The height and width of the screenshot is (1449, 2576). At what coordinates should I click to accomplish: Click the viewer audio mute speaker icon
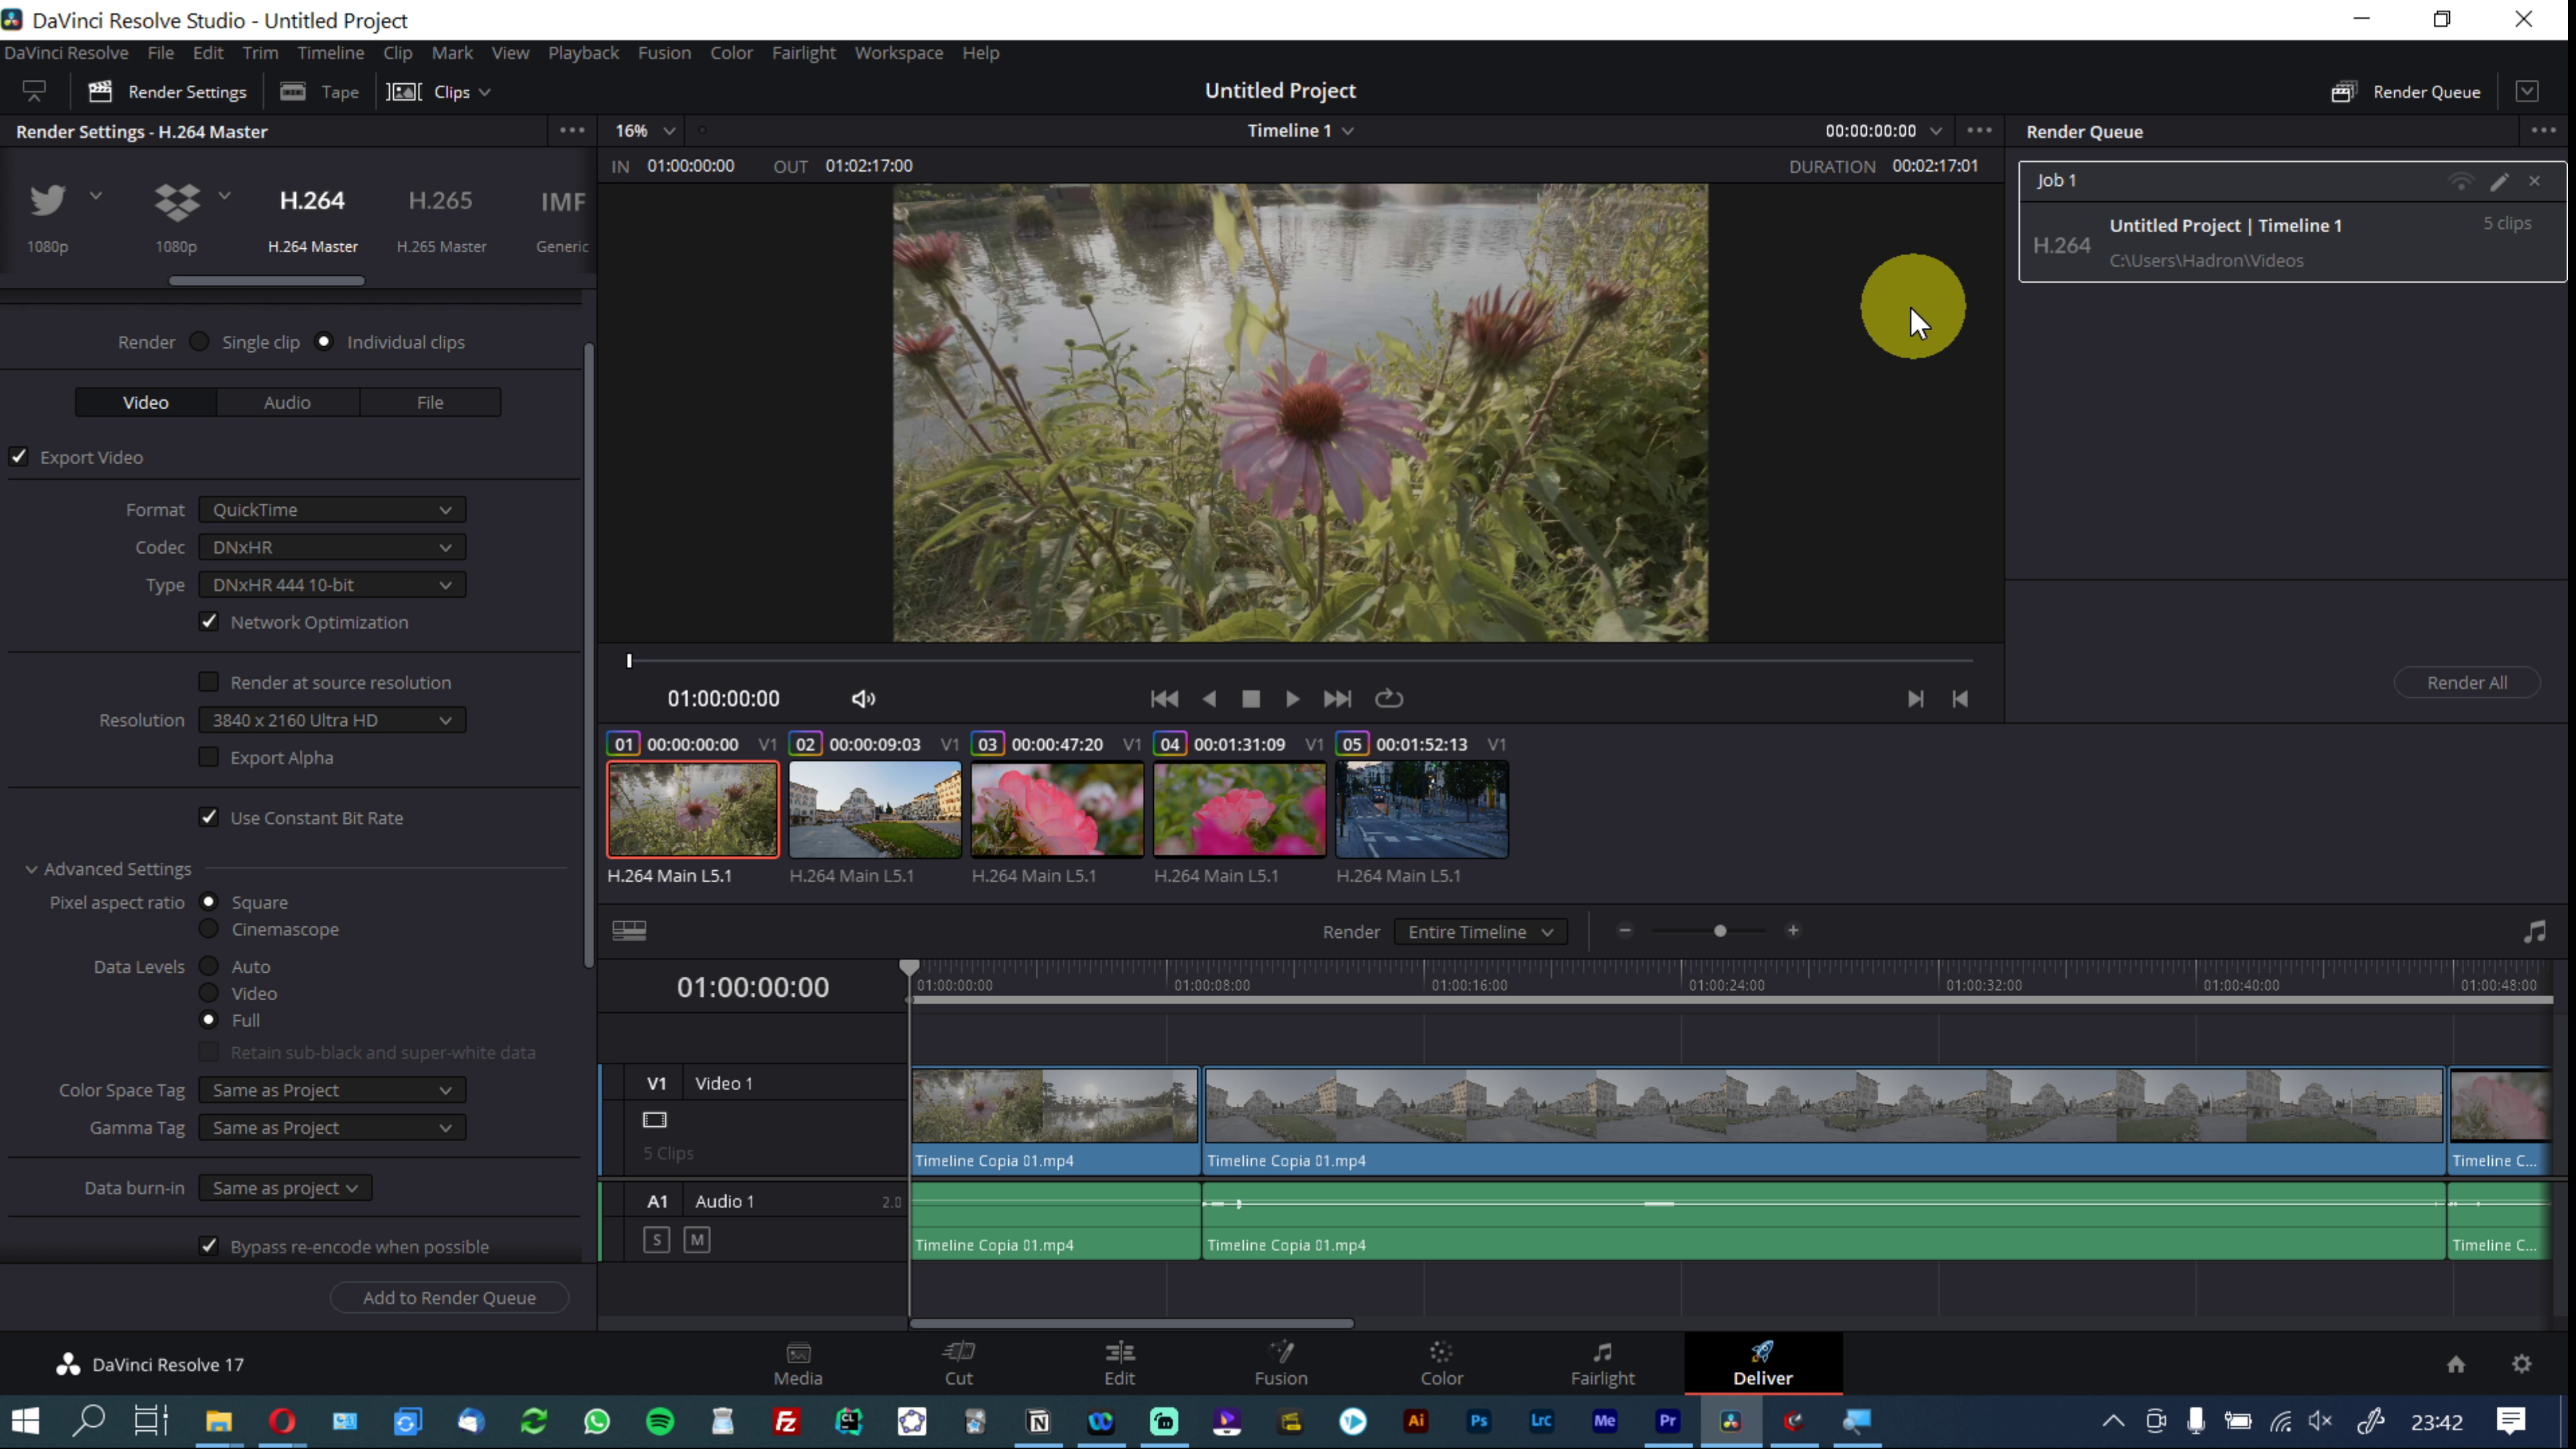click(x=863, y=699)
